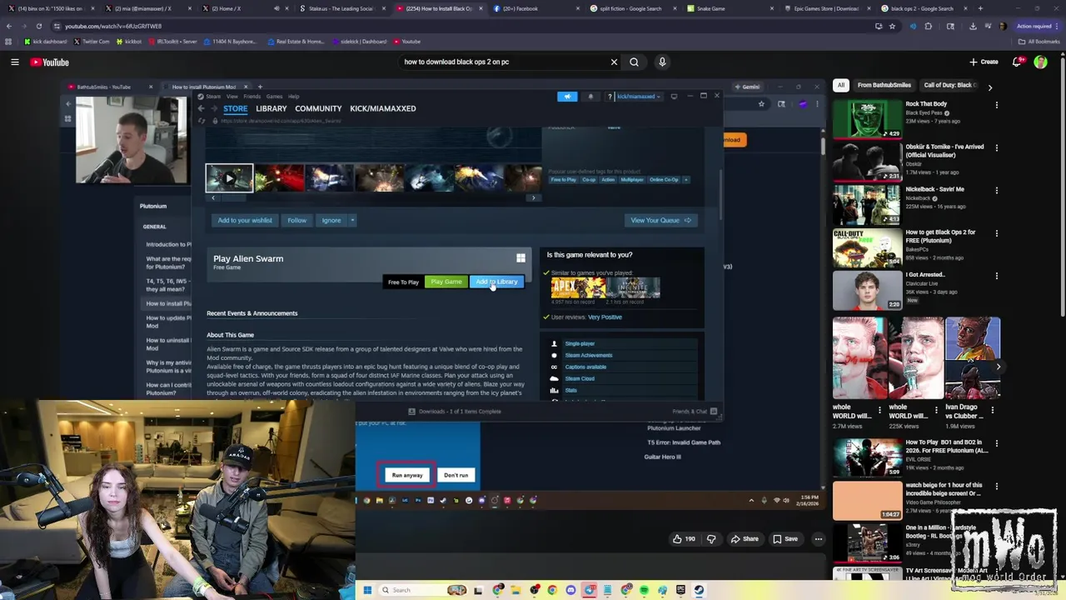1066x600 pixels.
Task: Open I Got Arrested video title
Action: coord(925,274)
